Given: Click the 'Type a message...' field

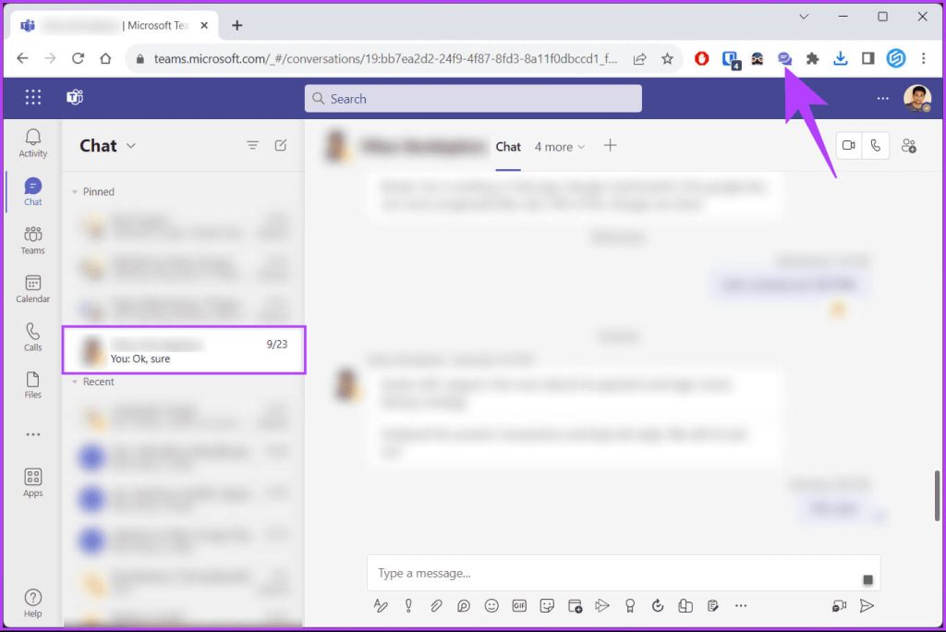Looking at the screenshot, I should (x=624, y=573).
